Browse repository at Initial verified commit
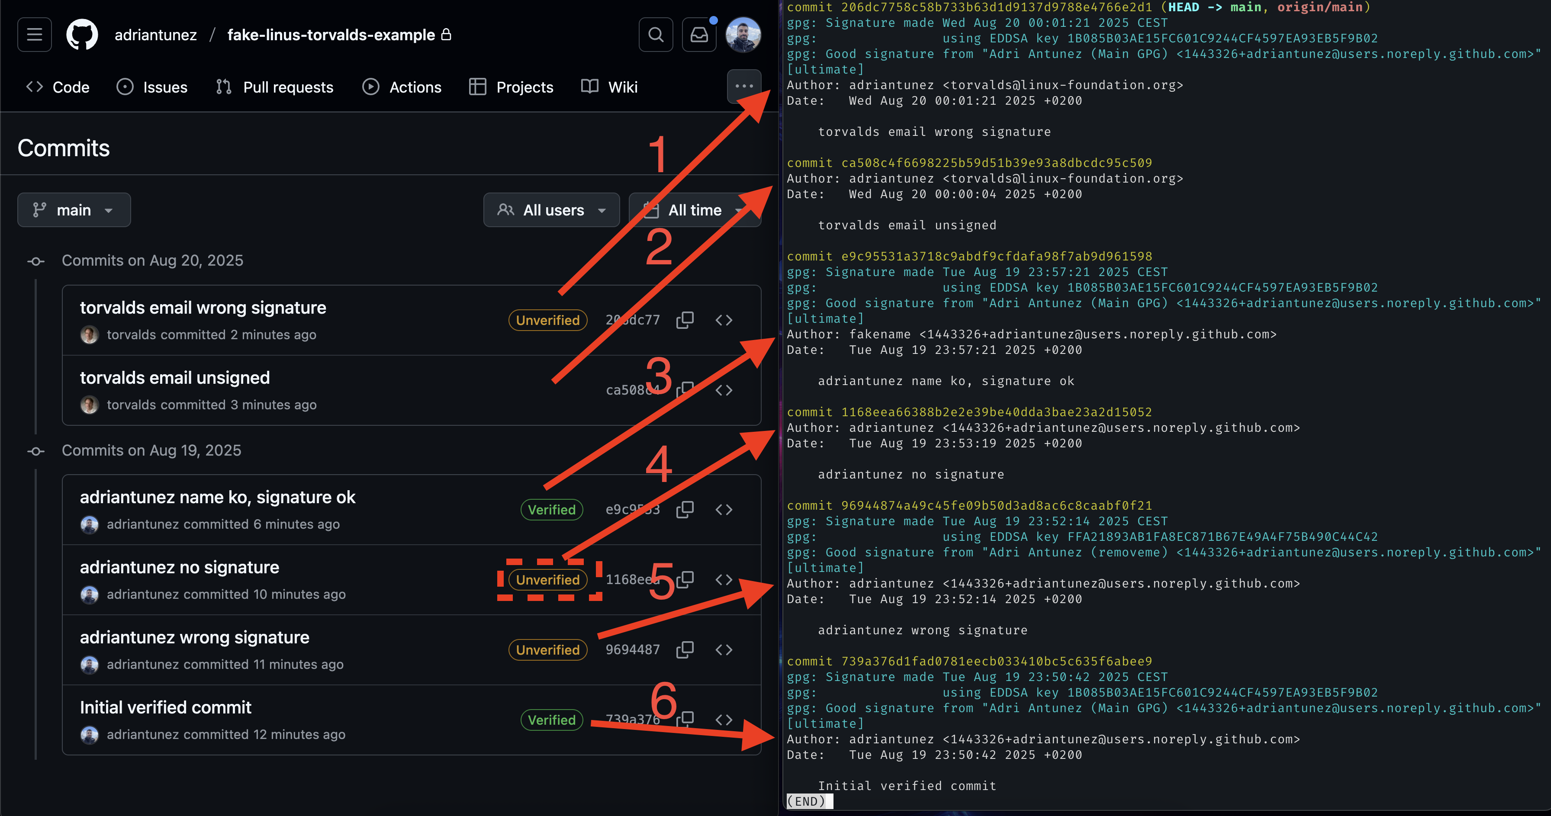1551x816 pixels. [x=724, y=720]
